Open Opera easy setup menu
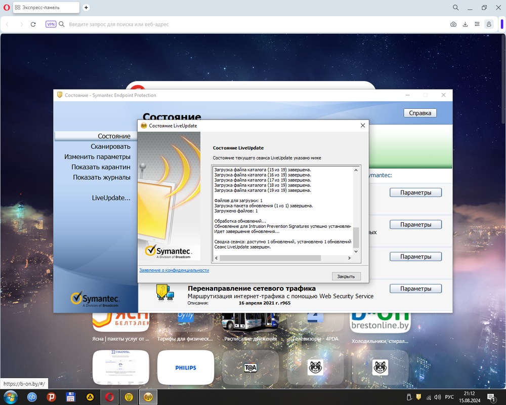The width and height of the screenshot is (506, 405). [477, 24]
